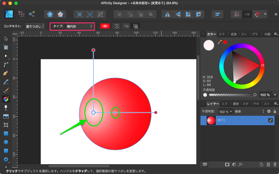Choose the Transparency (wine glass) tool
279x174 pixels.
click(6, 107)
